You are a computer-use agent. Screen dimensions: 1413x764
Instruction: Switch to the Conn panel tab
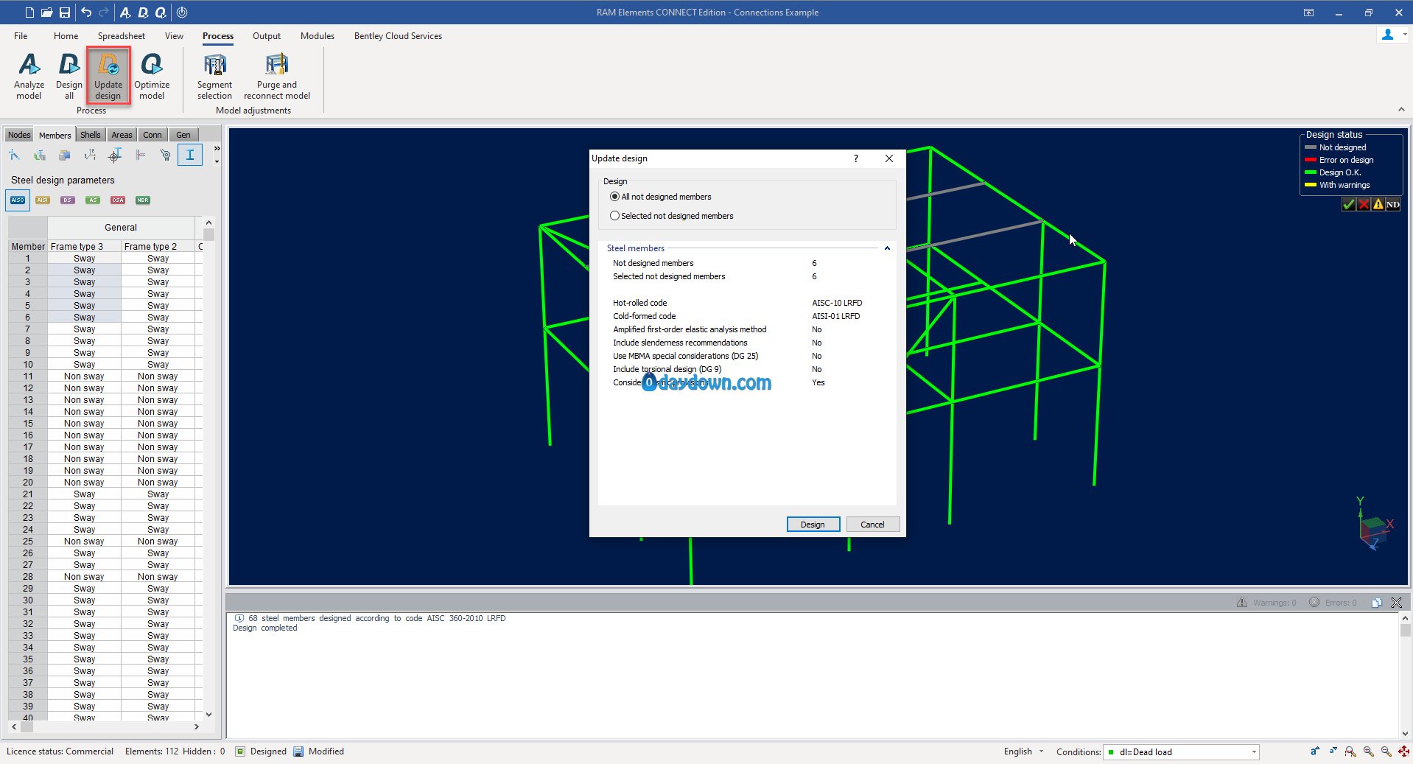(x=152, y=135)
